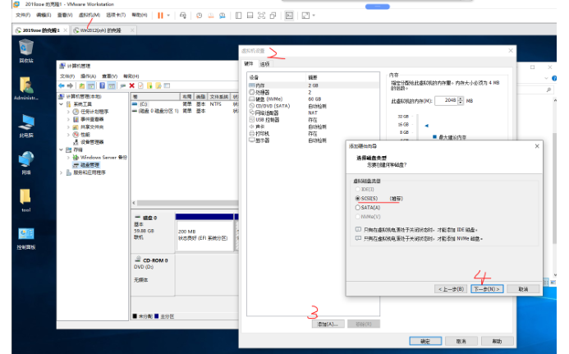Open the 查看(V) menu in VMware
The width and height of the screenshot is (569, 354).
pyautogui.click(x=65, y=15)
